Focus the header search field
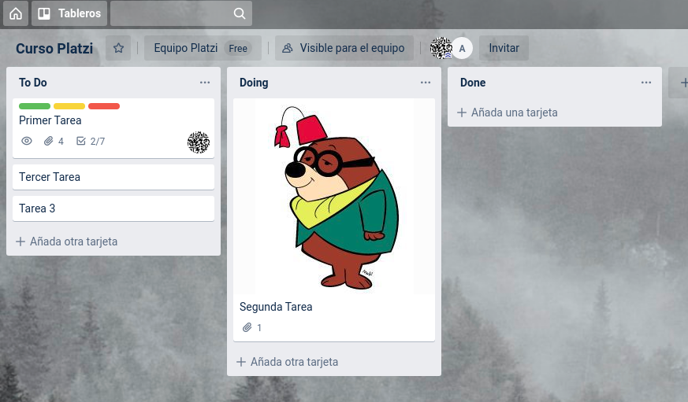Screen dimensions: 688x402 click(x=180, y=13)
